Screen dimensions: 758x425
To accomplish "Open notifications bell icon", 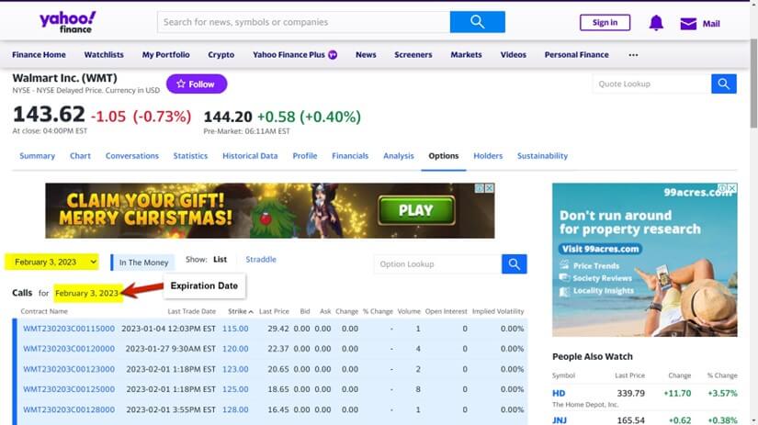I will (656, 23).
